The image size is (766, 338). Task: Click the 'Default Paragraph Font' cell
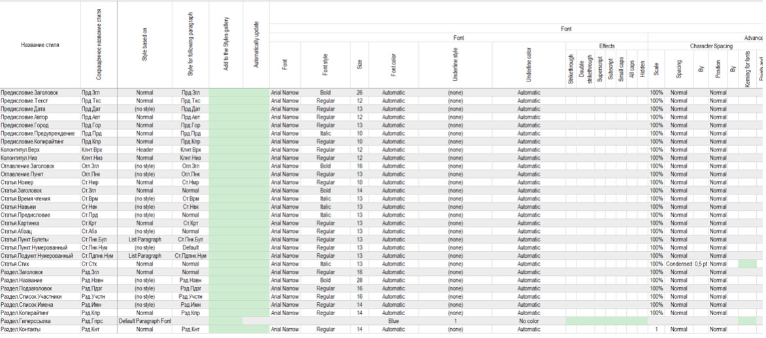(x=144, y=322)
